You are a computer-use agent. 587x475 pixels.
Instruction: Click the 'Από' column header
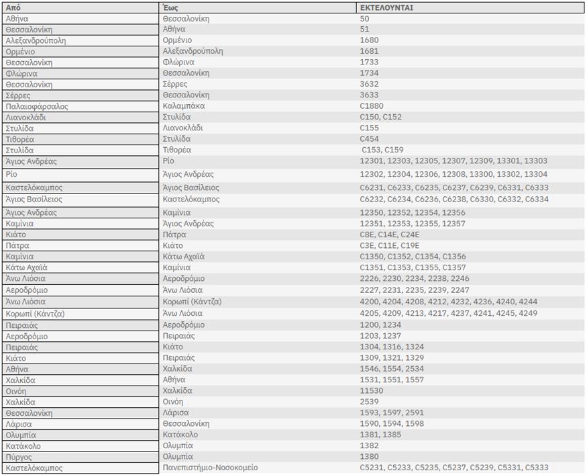click(13, 7)
